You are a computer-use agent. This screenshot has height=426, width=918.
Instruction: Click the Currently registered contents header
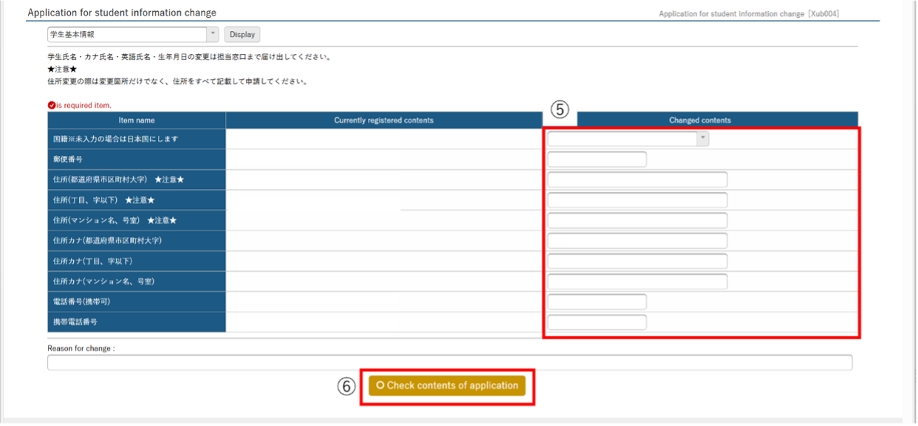pos(383,120)
